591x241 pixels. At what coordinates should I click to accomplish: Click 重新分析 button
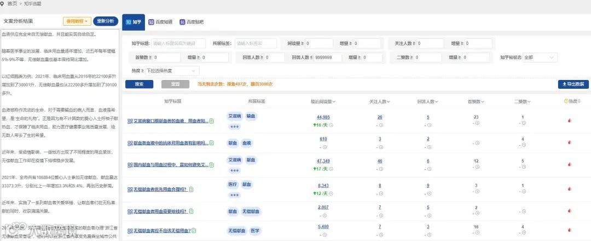tap(106, 21)
